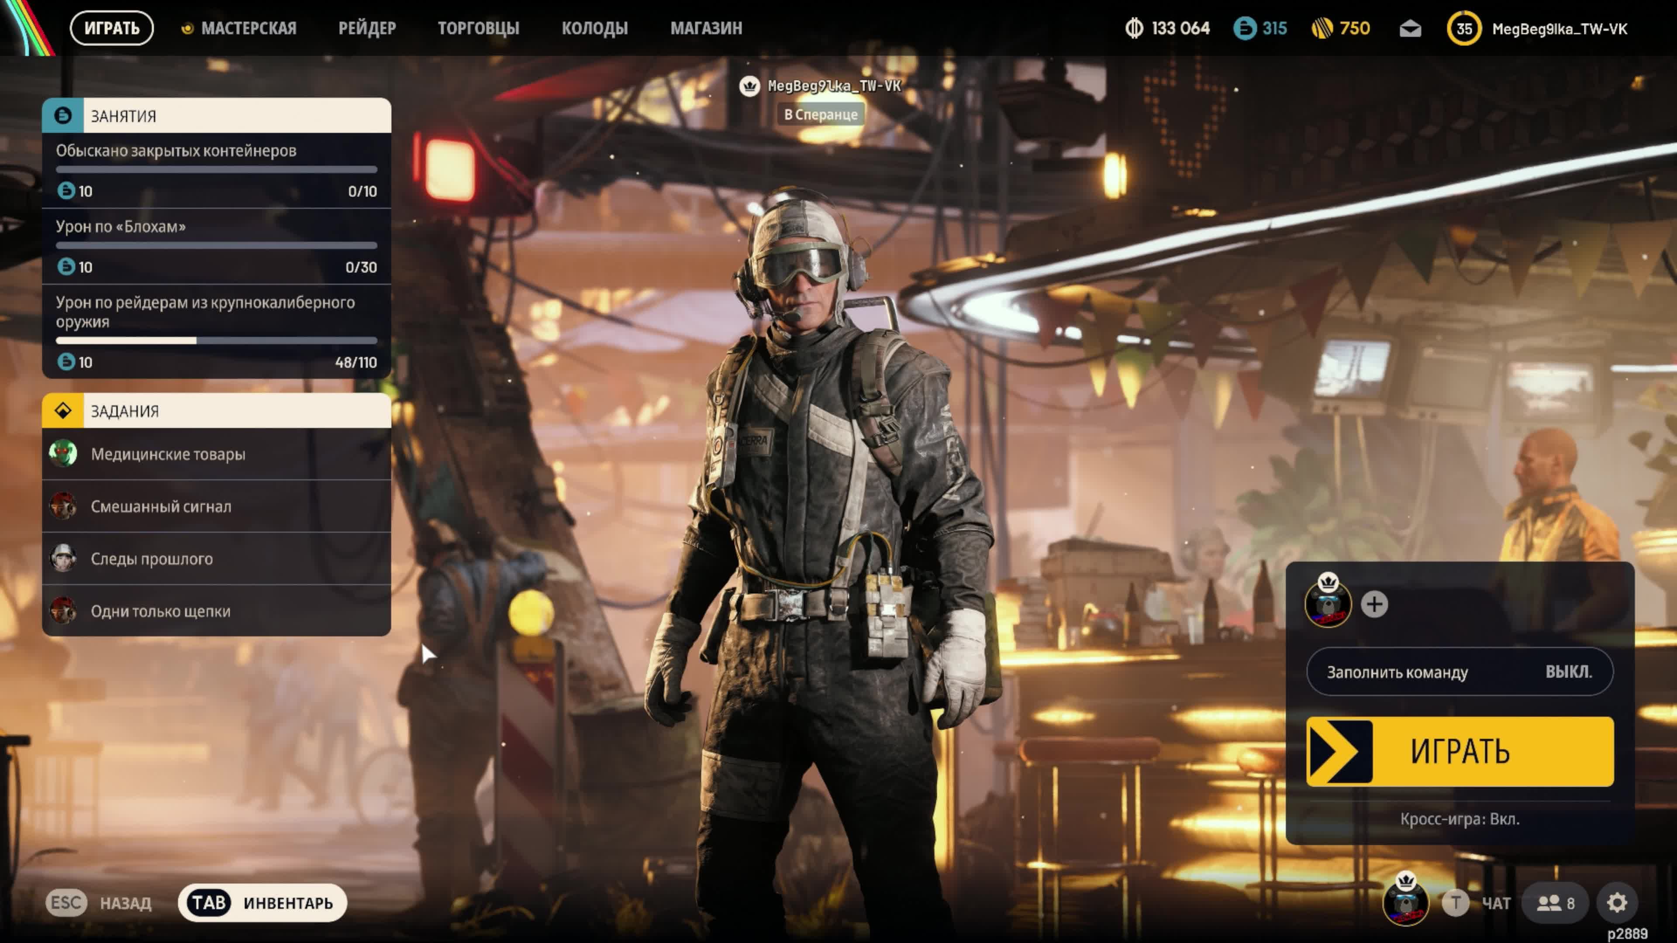Open settings gear icon
The height and width of the screenshot is (943, 1677).
pyautogui.click(x=1617, y=903)
